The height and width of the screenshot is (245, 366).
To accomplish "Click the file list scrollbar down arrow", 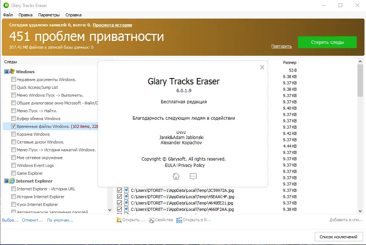I will 360,211.
